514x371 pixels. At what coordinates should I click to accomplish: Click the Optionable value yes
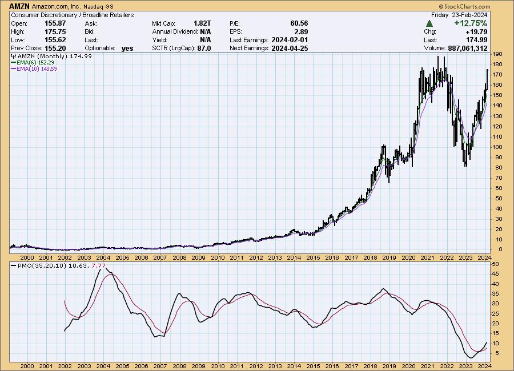tap(127, 49)
